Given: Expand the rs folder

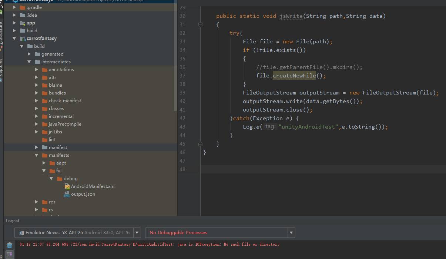Looking at the screenshot, I should tap(37, 210).
